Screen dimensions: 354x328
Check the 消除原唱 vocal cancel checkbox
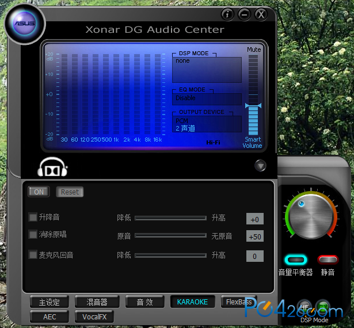point(33,234)
